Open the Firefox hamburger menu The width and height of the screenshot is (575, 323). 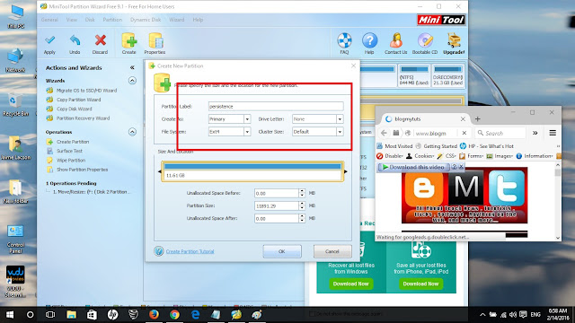click(553, 133)
